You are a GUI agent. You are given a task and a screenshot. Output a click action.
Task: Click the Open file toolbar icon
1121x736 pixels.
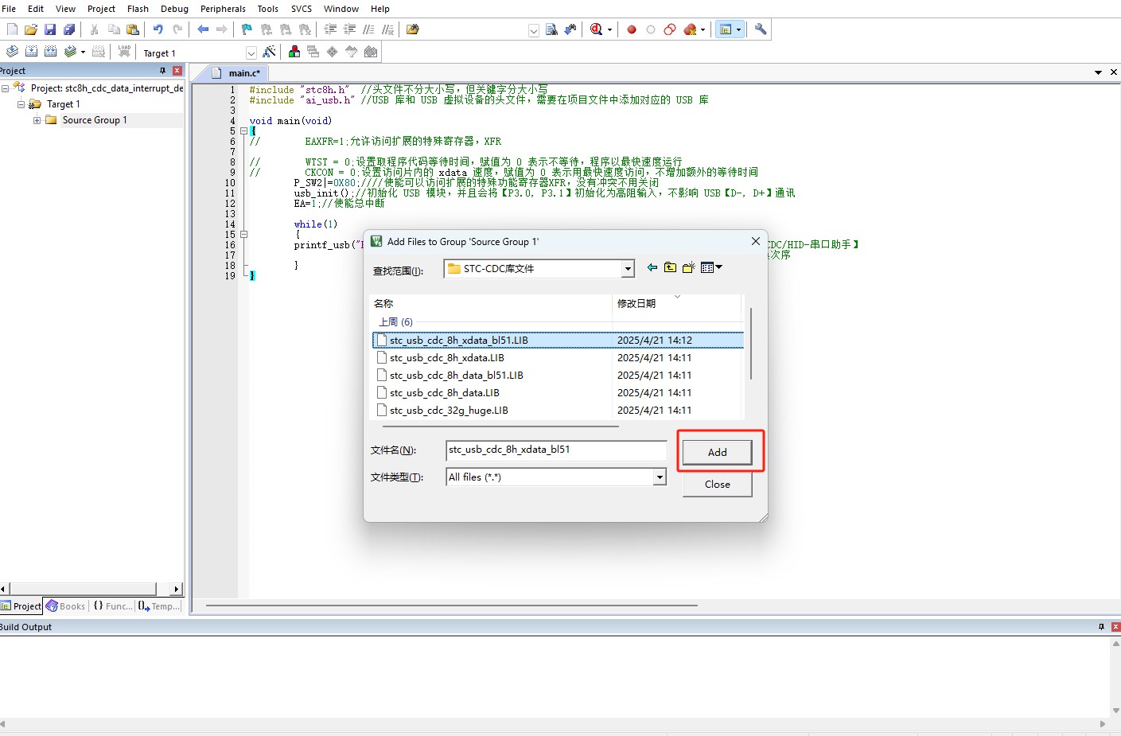(31, 29)
